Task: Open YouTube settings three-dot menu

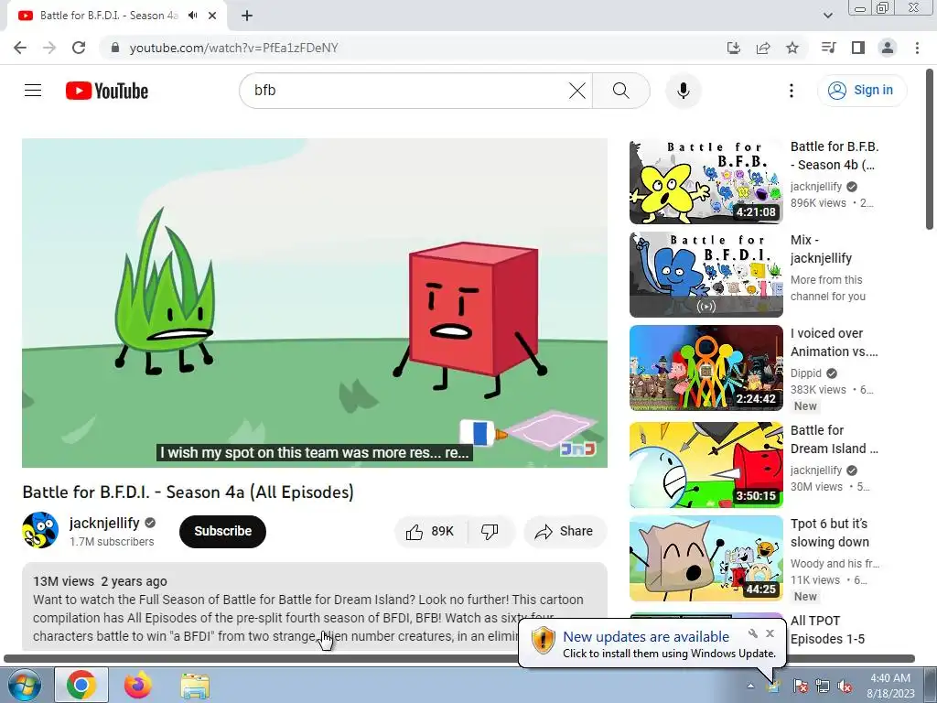Action: click(792, 91)
